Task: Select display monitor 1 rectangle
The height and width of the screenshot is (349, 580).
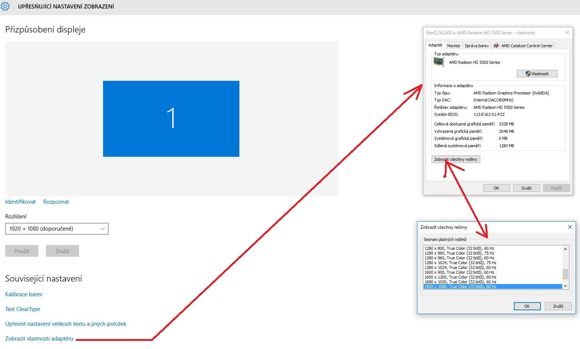Action: 171,119
